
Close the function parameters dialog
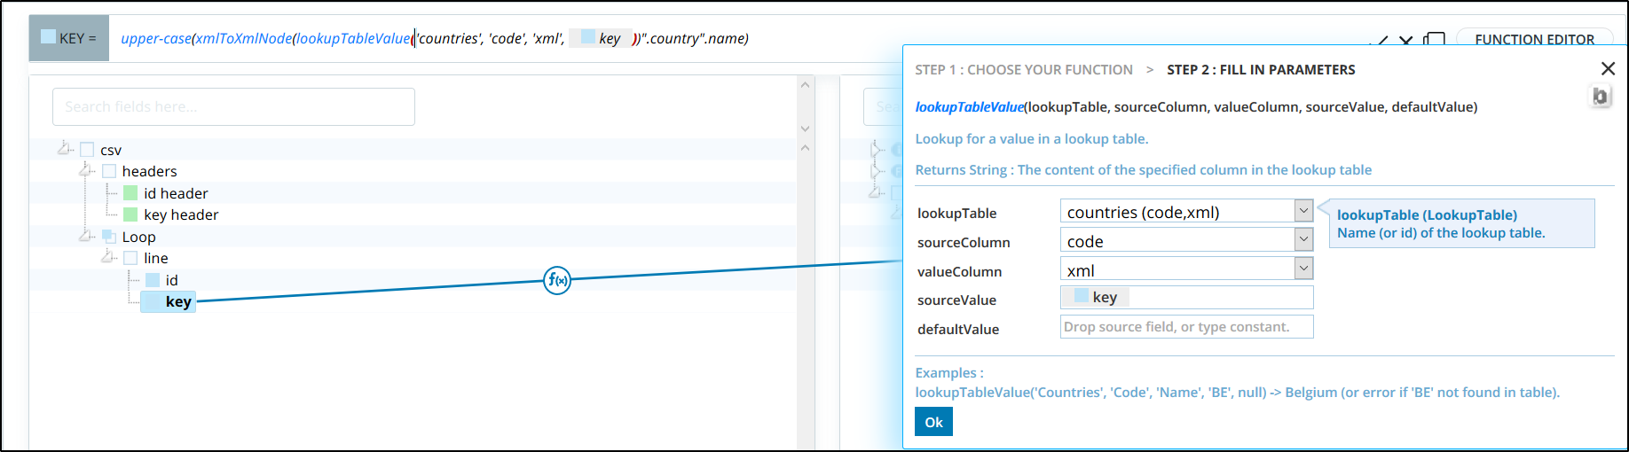click(x=1608, y=69)
